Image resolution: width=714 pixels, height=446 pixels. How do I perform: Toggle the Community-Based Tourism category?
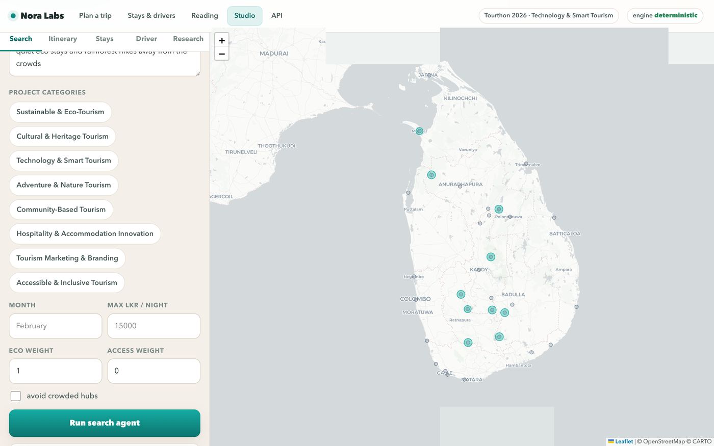tap(61, 209)
